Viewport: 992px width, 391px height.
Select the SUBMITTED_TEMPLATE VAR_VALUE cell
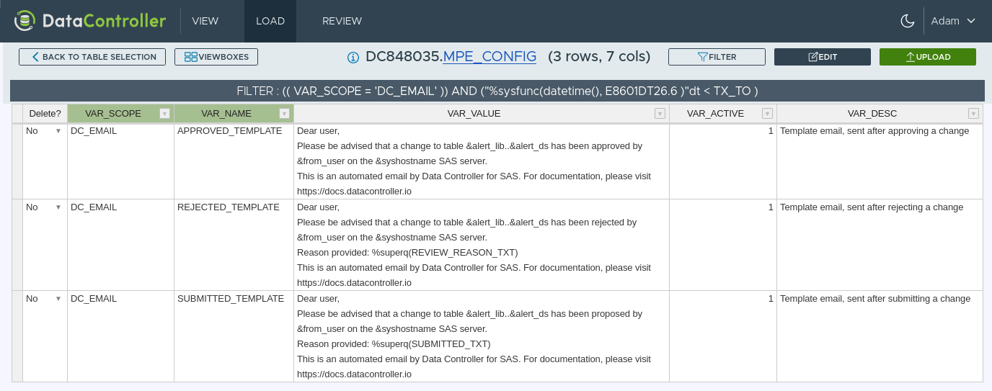[x=481, y=336]
